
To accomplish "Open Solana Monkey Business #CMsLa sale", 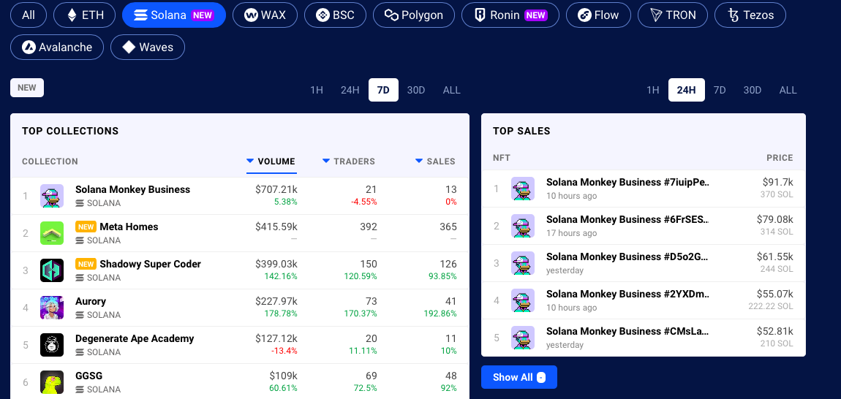I will tap(628, 332).
